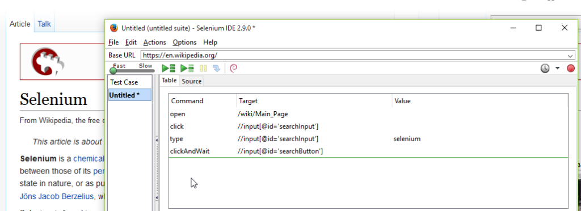Click the Command column header
Image resolution: width=581 pixels, height=211 pixels.
click(203, 101)
